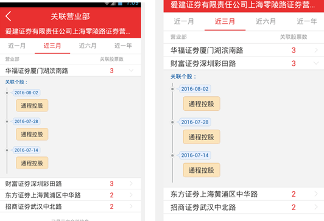This screenshot has width=324, height=221.
Task: Click 关联个股 label in left screen
Action: point(16,82)
